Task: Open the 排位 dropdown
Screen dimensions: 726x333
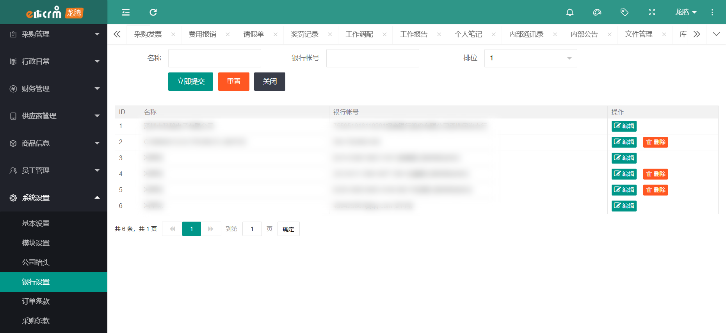Action: coord(530,58)
